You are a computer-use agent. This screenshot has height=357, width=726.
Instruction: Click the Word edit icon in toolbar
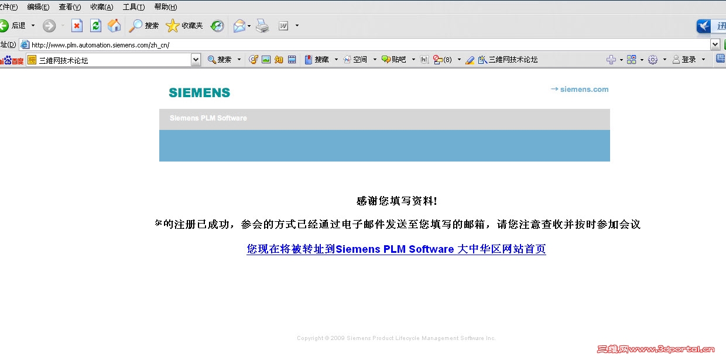point(283,26)
